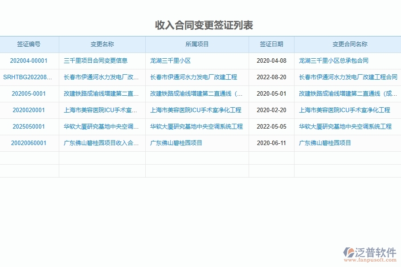Open link 签证编号 20020060001
Viewport: 401px width, 267px height.
click(x=29, y=143)
